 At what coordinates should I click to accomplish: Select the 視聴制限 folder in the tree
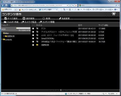coord(10,36)
